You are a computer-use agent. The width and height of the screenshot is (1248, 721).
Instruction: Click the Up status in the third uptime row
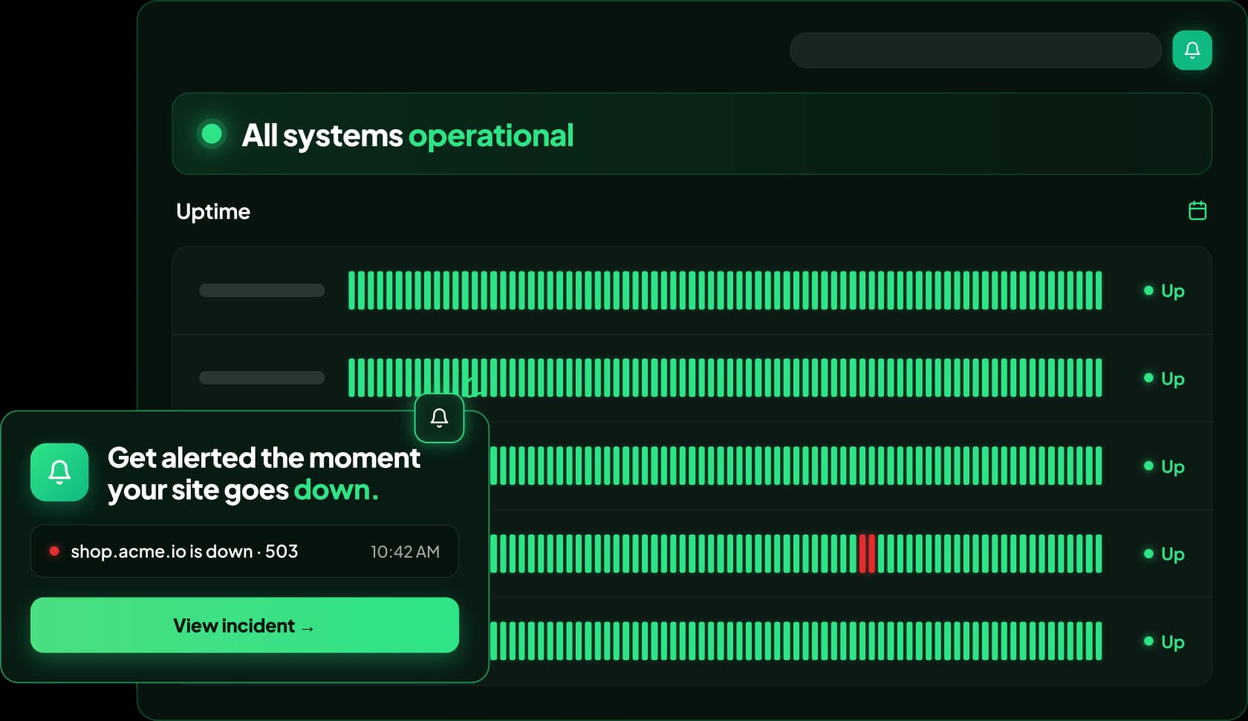pyautogui.click(x=1164, y=466)
